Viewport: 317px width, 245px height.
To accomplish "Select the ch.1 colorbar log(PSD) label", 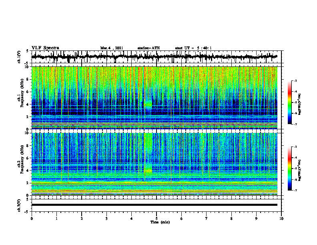I will 300,104.
